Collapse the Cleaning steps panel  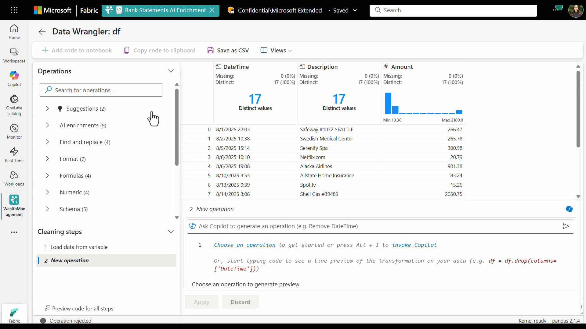[171, 232]
